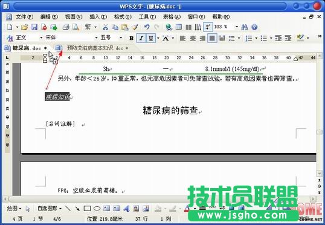Expand more toolbar buttons chevron

320,36
